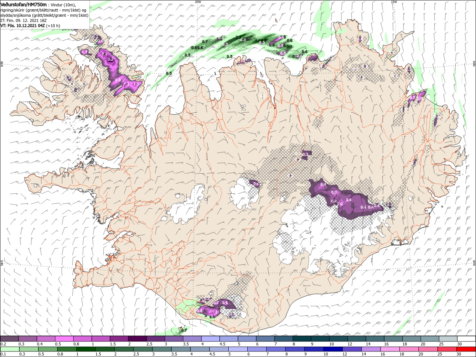Click lower legend swatch between 5 and 6
The image size is (476, 357).
click(238, 349)
